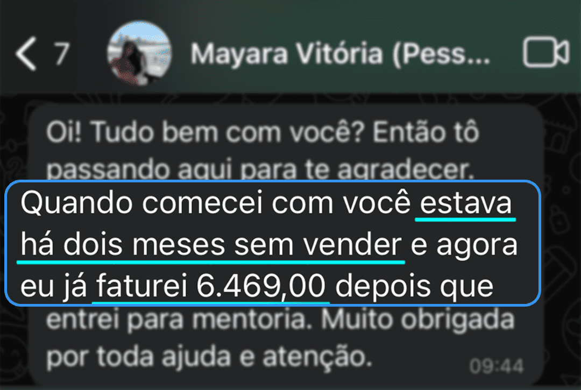This screenshot has height=390, width=581.
Task: Tap the back arrow in the chat header
Action: click(26, 54)
